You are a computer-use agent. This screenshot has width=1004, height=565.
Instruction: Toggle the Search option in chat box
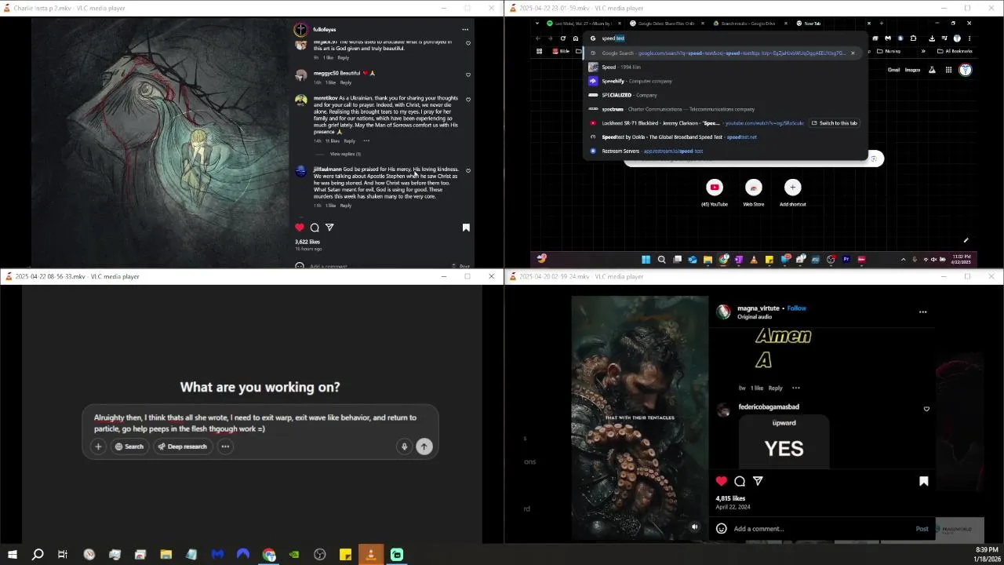pyautogui.click(x=129, y=447)
